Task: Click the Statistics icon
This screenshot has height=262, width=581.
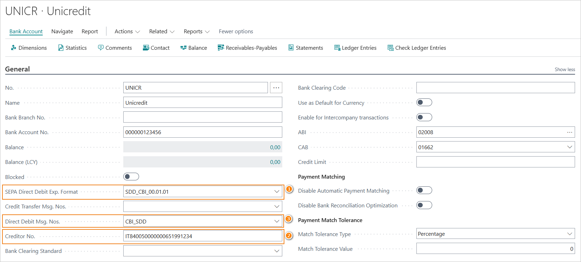Action: tap(61, 48)
